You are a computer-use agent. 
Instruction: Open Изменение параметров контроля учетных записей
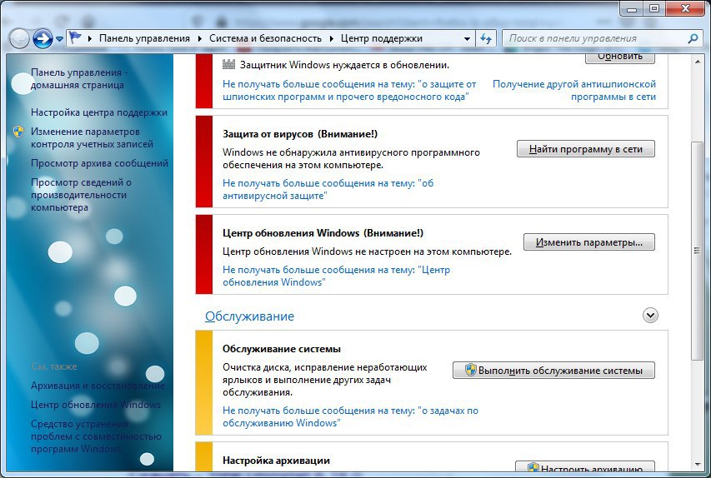(92, 137)
